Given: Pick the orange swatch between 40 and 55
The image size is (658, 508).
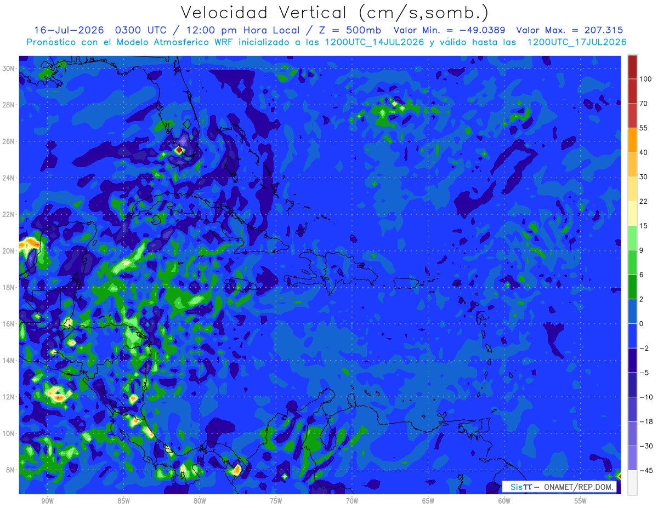Looking at the screenshot, I should point(632,140).
